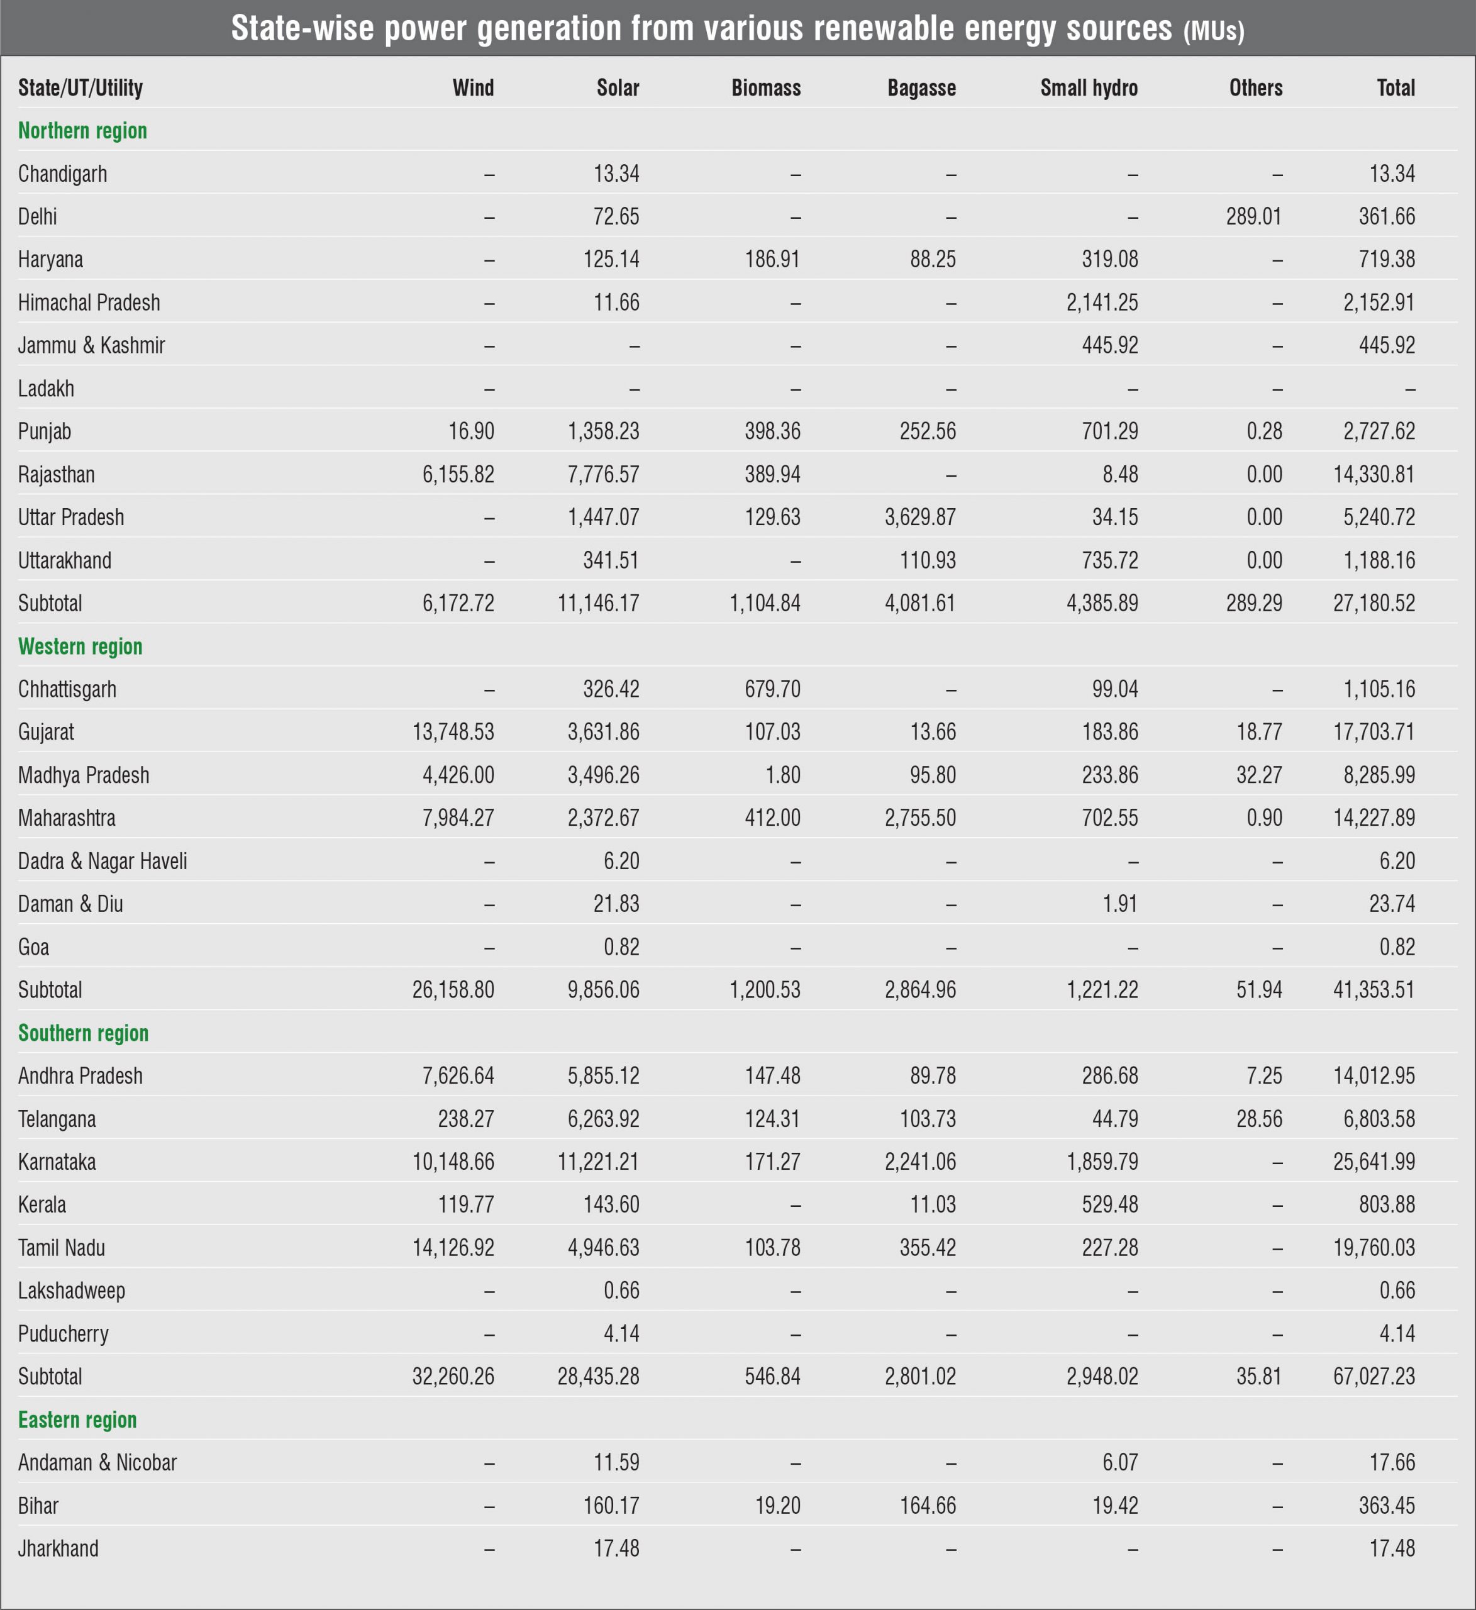This screenshot has width=1476, height=1610.
Task: Select Karnataka's total value 25,641.99
Action: click(1373, 1162)
